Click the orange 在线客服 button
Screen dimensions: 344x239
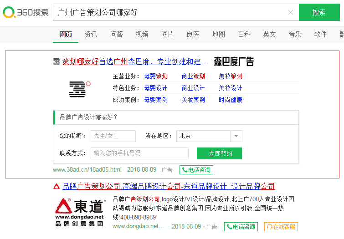click(x=281, y=227)
